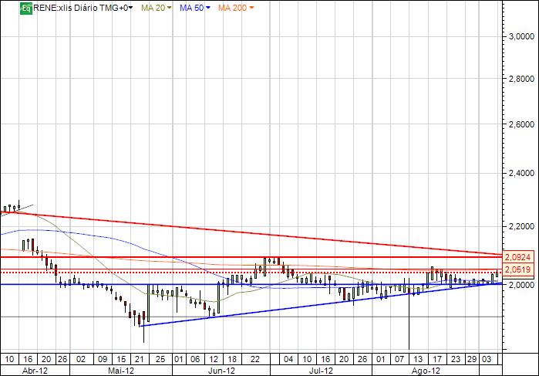Click the 04 date label in July
This screenshot has height=376, width=539.
tap(288, 360)
